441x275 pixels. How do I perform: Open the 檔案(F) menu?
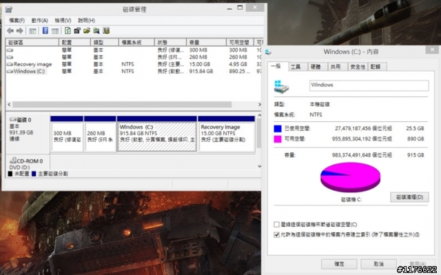pyautogui.click(x=17, y=21)
